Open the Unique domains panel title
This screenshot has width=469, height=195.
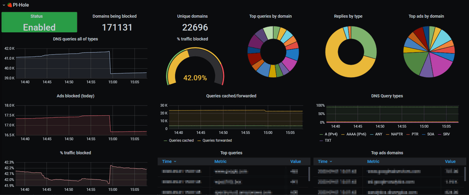192,16
